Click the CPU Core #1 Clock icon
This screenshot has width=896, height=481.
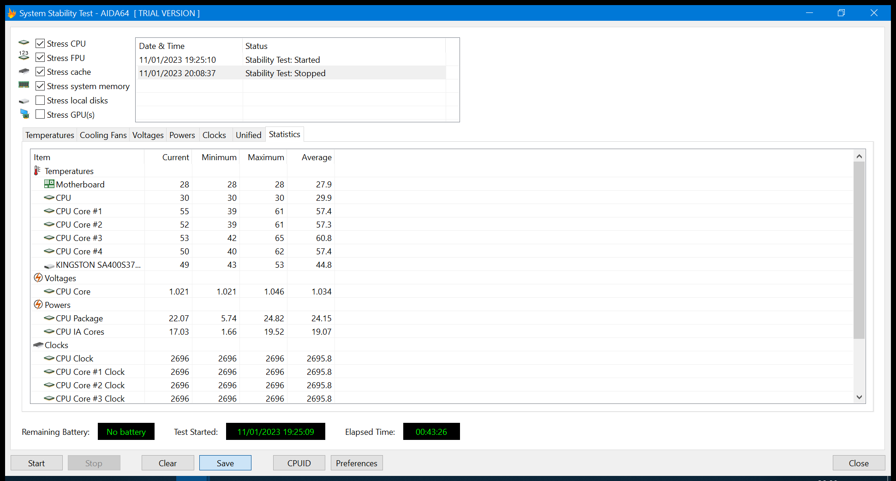click(49, 372)
